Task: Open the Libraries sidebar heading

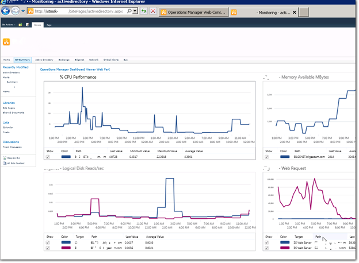Action: (9, 103)
